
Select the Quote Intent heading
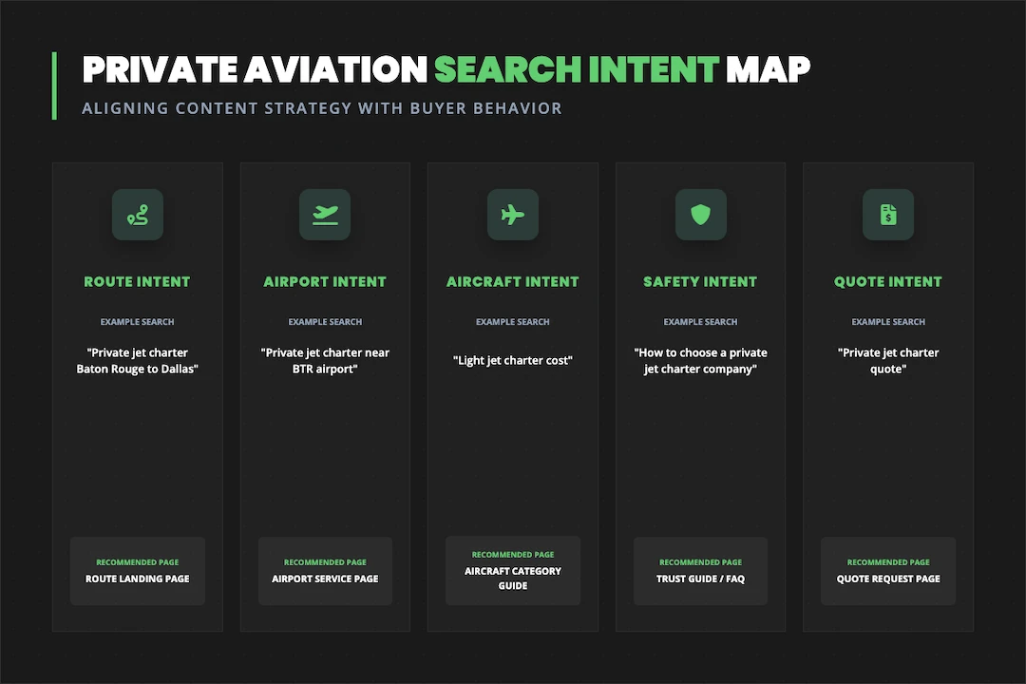(x=888, y=281)
